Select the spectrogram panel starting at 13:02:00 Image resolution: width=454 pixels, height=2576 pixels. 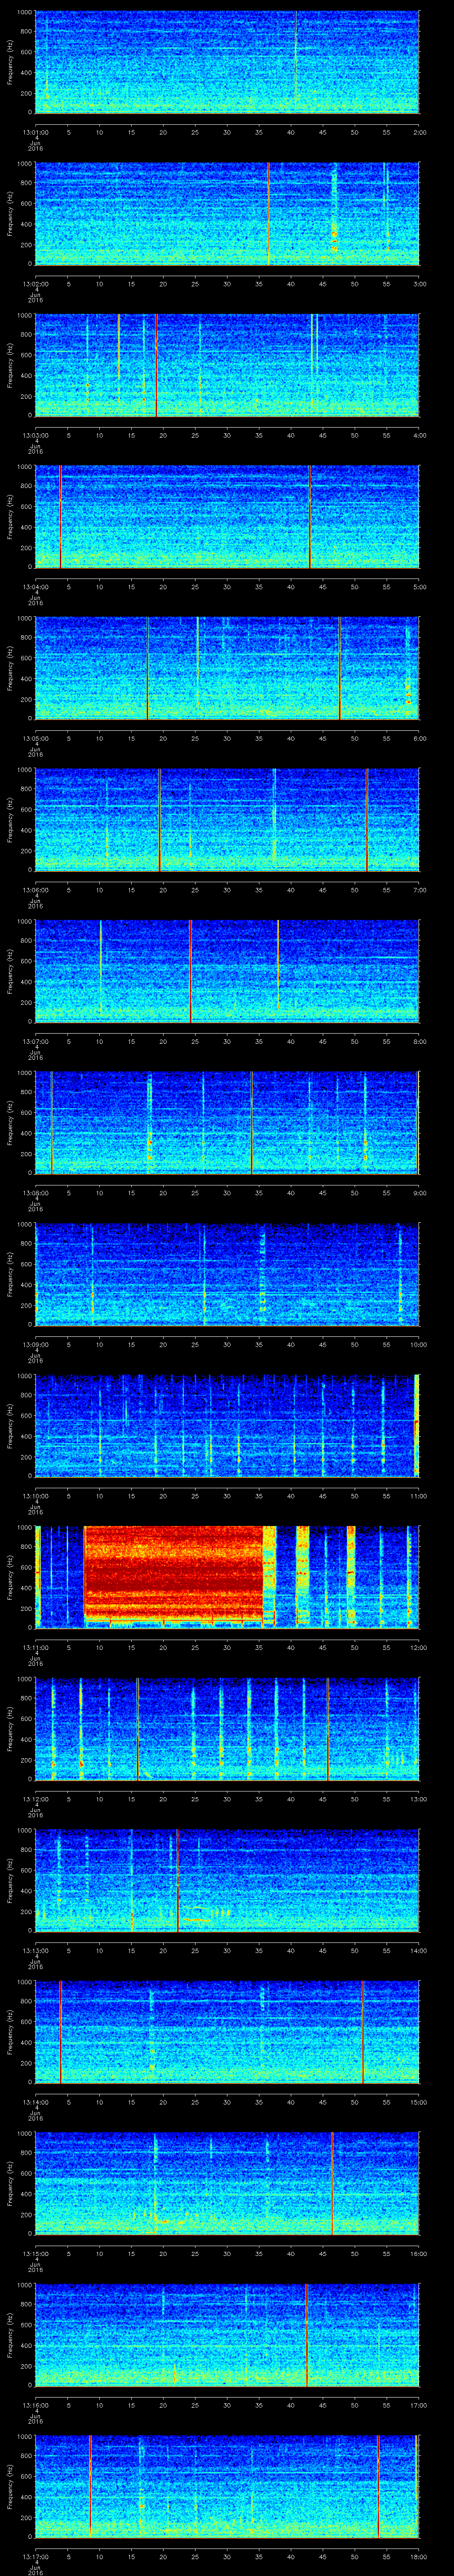point(227,214)
